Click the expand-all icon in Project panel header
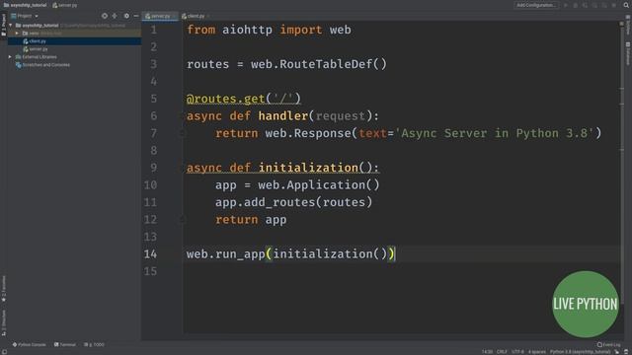632x355 pixels. tap(115, 16)
